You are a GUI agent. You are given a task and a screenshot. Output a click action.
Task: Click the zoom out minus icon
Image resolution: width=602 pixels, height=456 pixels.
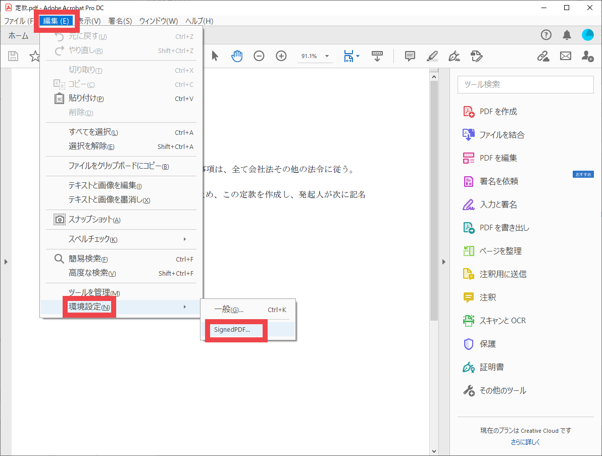point(259,56)
